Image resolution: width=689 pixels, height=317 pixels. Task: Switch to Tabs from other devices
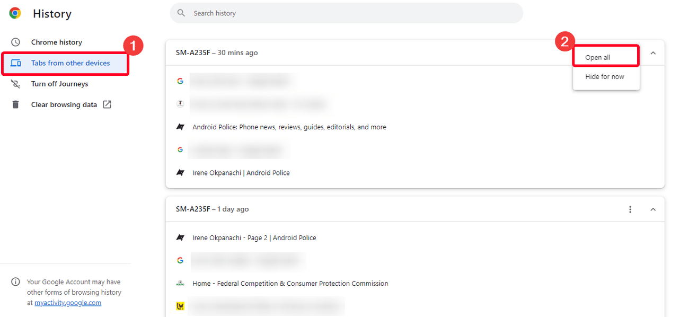pyautogui.click(x=70, y=63)
